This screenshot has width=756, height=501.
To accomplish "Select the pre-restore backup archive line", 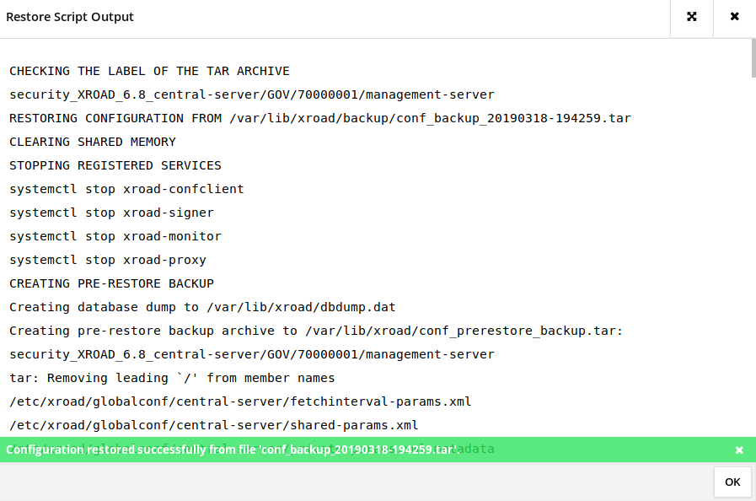I will click(316, 331).
